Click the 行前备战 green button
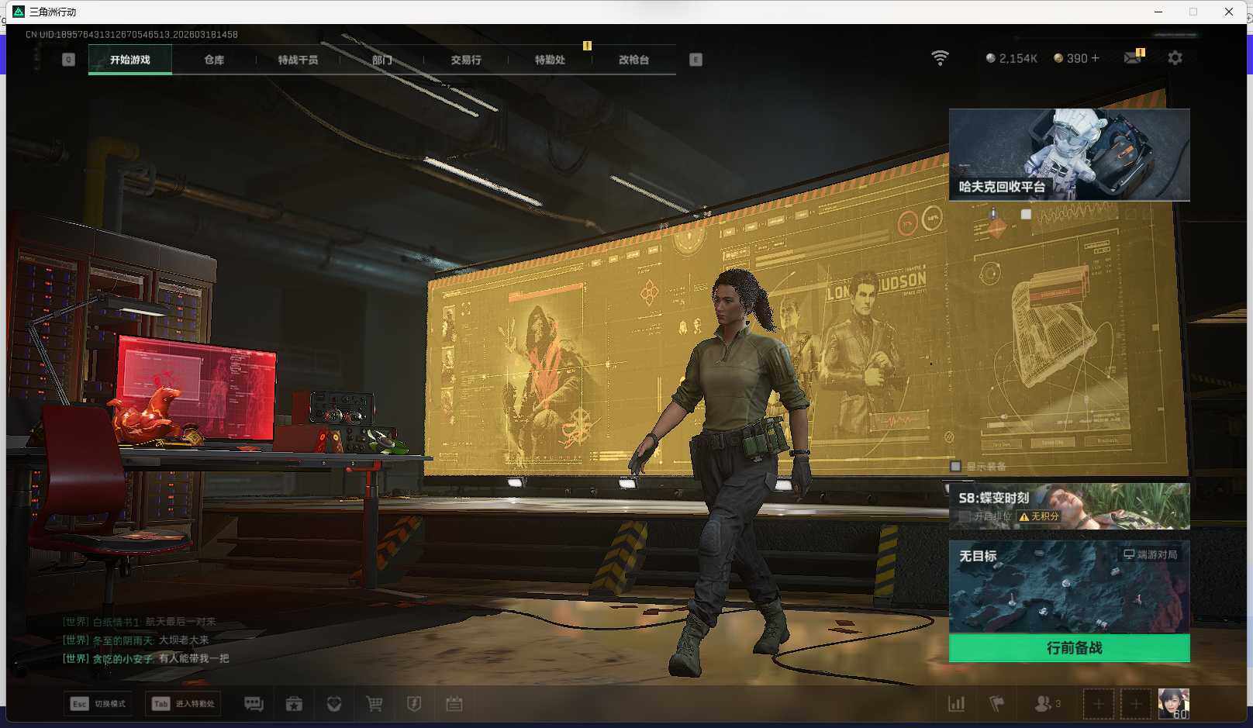 click(1069, 647)
